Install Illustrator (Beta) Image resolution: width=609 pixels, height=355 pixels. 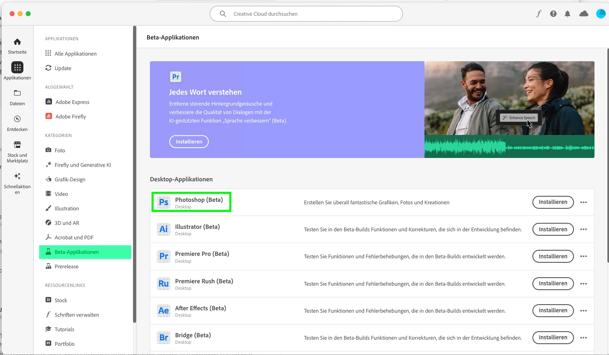(553, 229)
